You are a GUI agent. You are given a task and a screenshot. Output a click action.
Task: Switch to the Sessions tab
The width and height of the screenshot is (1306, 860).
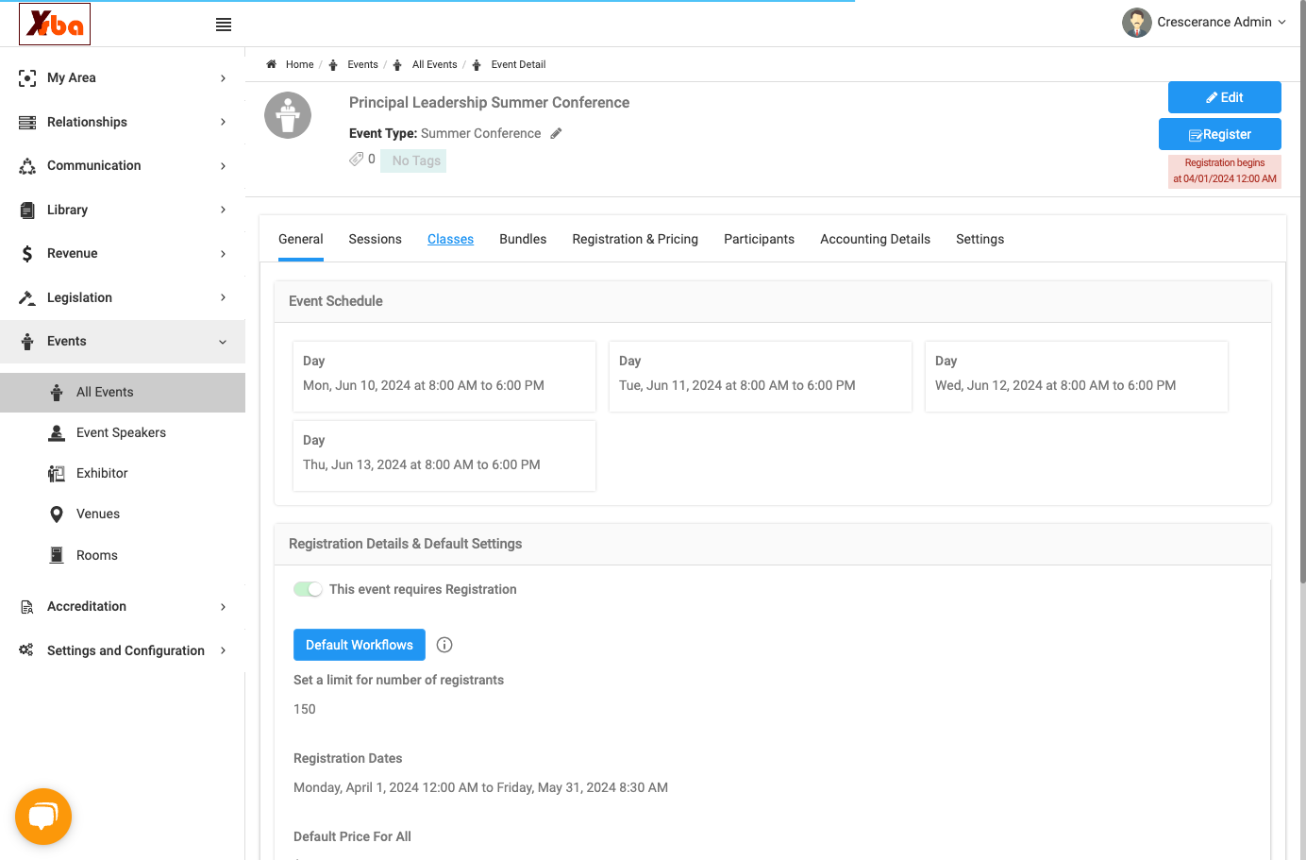point(375,240)
